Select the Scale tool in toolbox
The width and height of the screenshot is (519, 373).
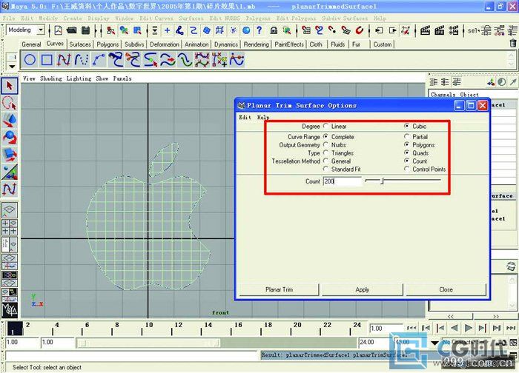click(x=9, y=155)
